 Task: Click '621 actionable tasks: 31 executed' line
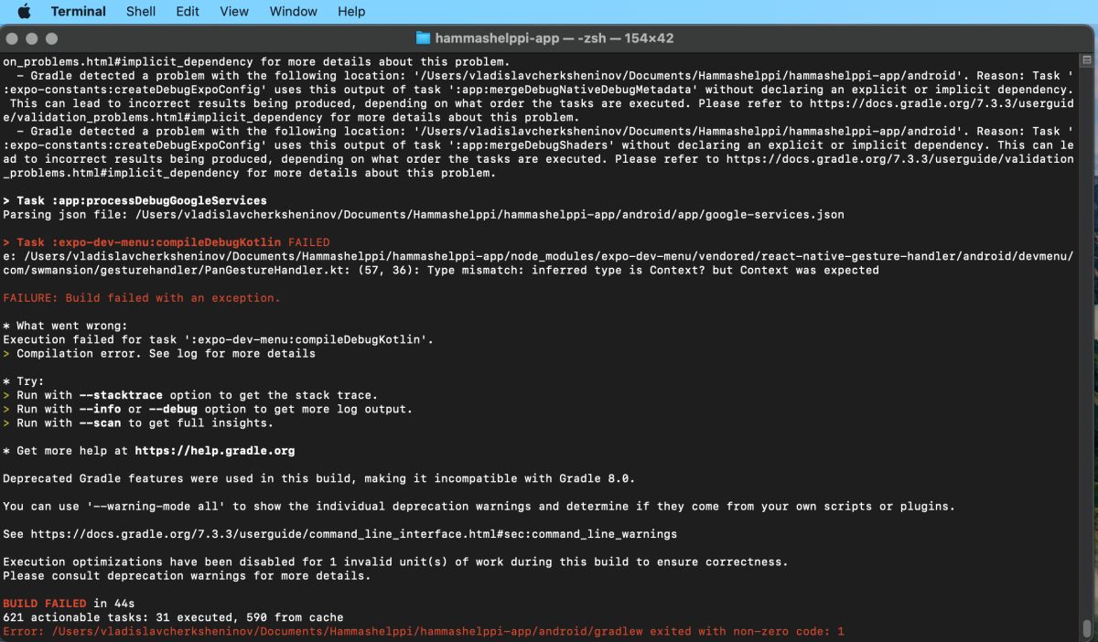point(173,617)
